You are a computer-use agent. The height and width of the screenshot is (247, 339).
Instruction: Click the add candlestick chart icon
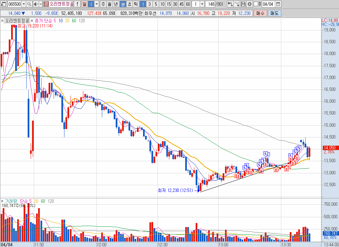point(230,4)
